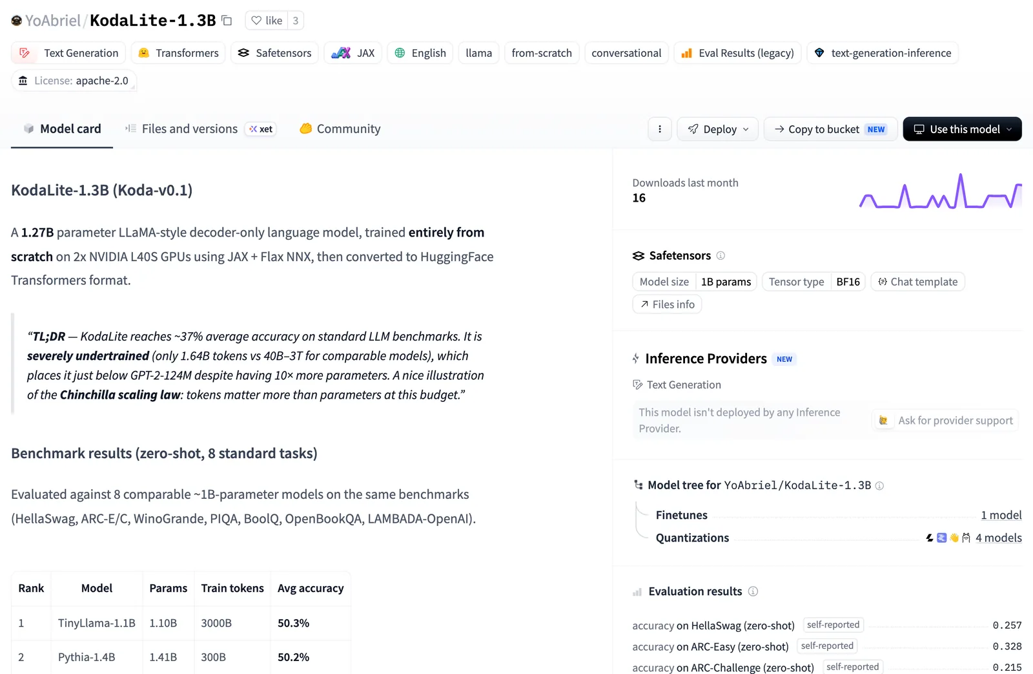Select the conversational tag

point(626,53)
